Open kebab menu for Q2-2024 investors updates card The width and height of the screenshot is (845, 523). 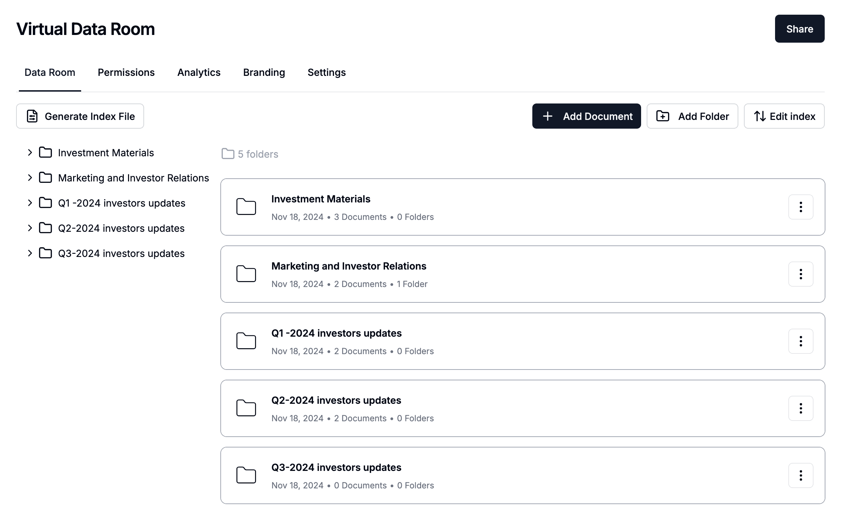coord(801,408)
